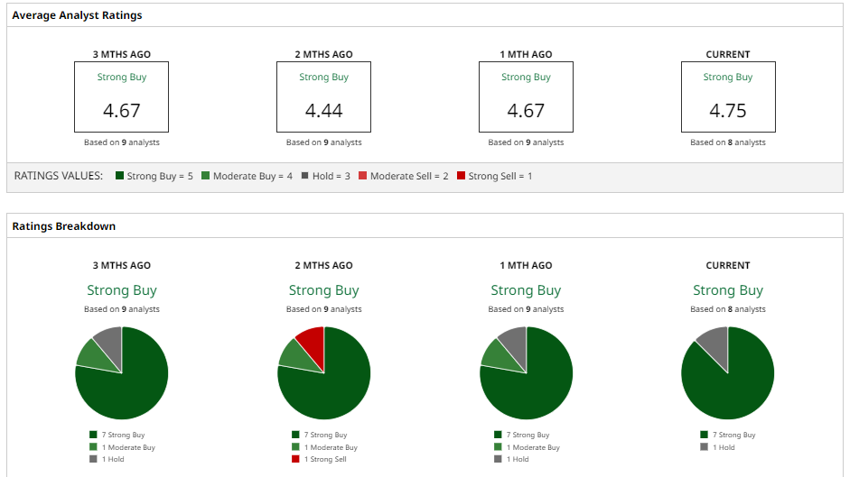Image resolution: width=859 pixels, height=477 pixels.
Task: Click the "1 Strong Sell" pie legend entry
Action: tap(324, 460)
